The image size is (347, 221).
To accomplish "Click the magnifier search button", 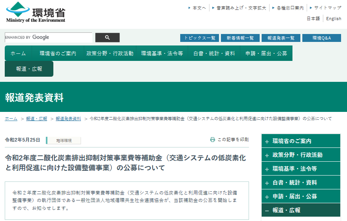I will [x=107, y=38].
